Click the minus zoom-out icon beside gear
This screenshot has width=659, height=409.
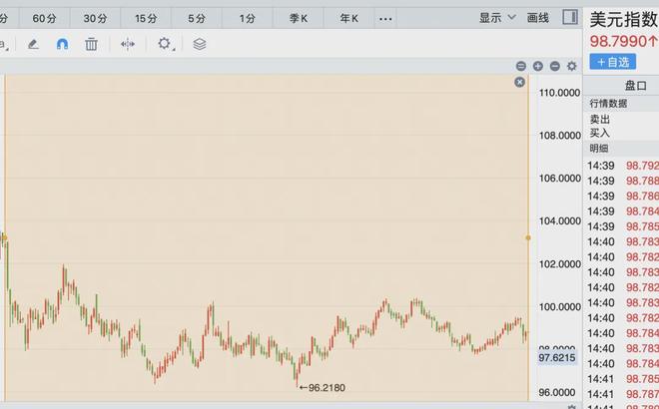[x=555, y=66]
